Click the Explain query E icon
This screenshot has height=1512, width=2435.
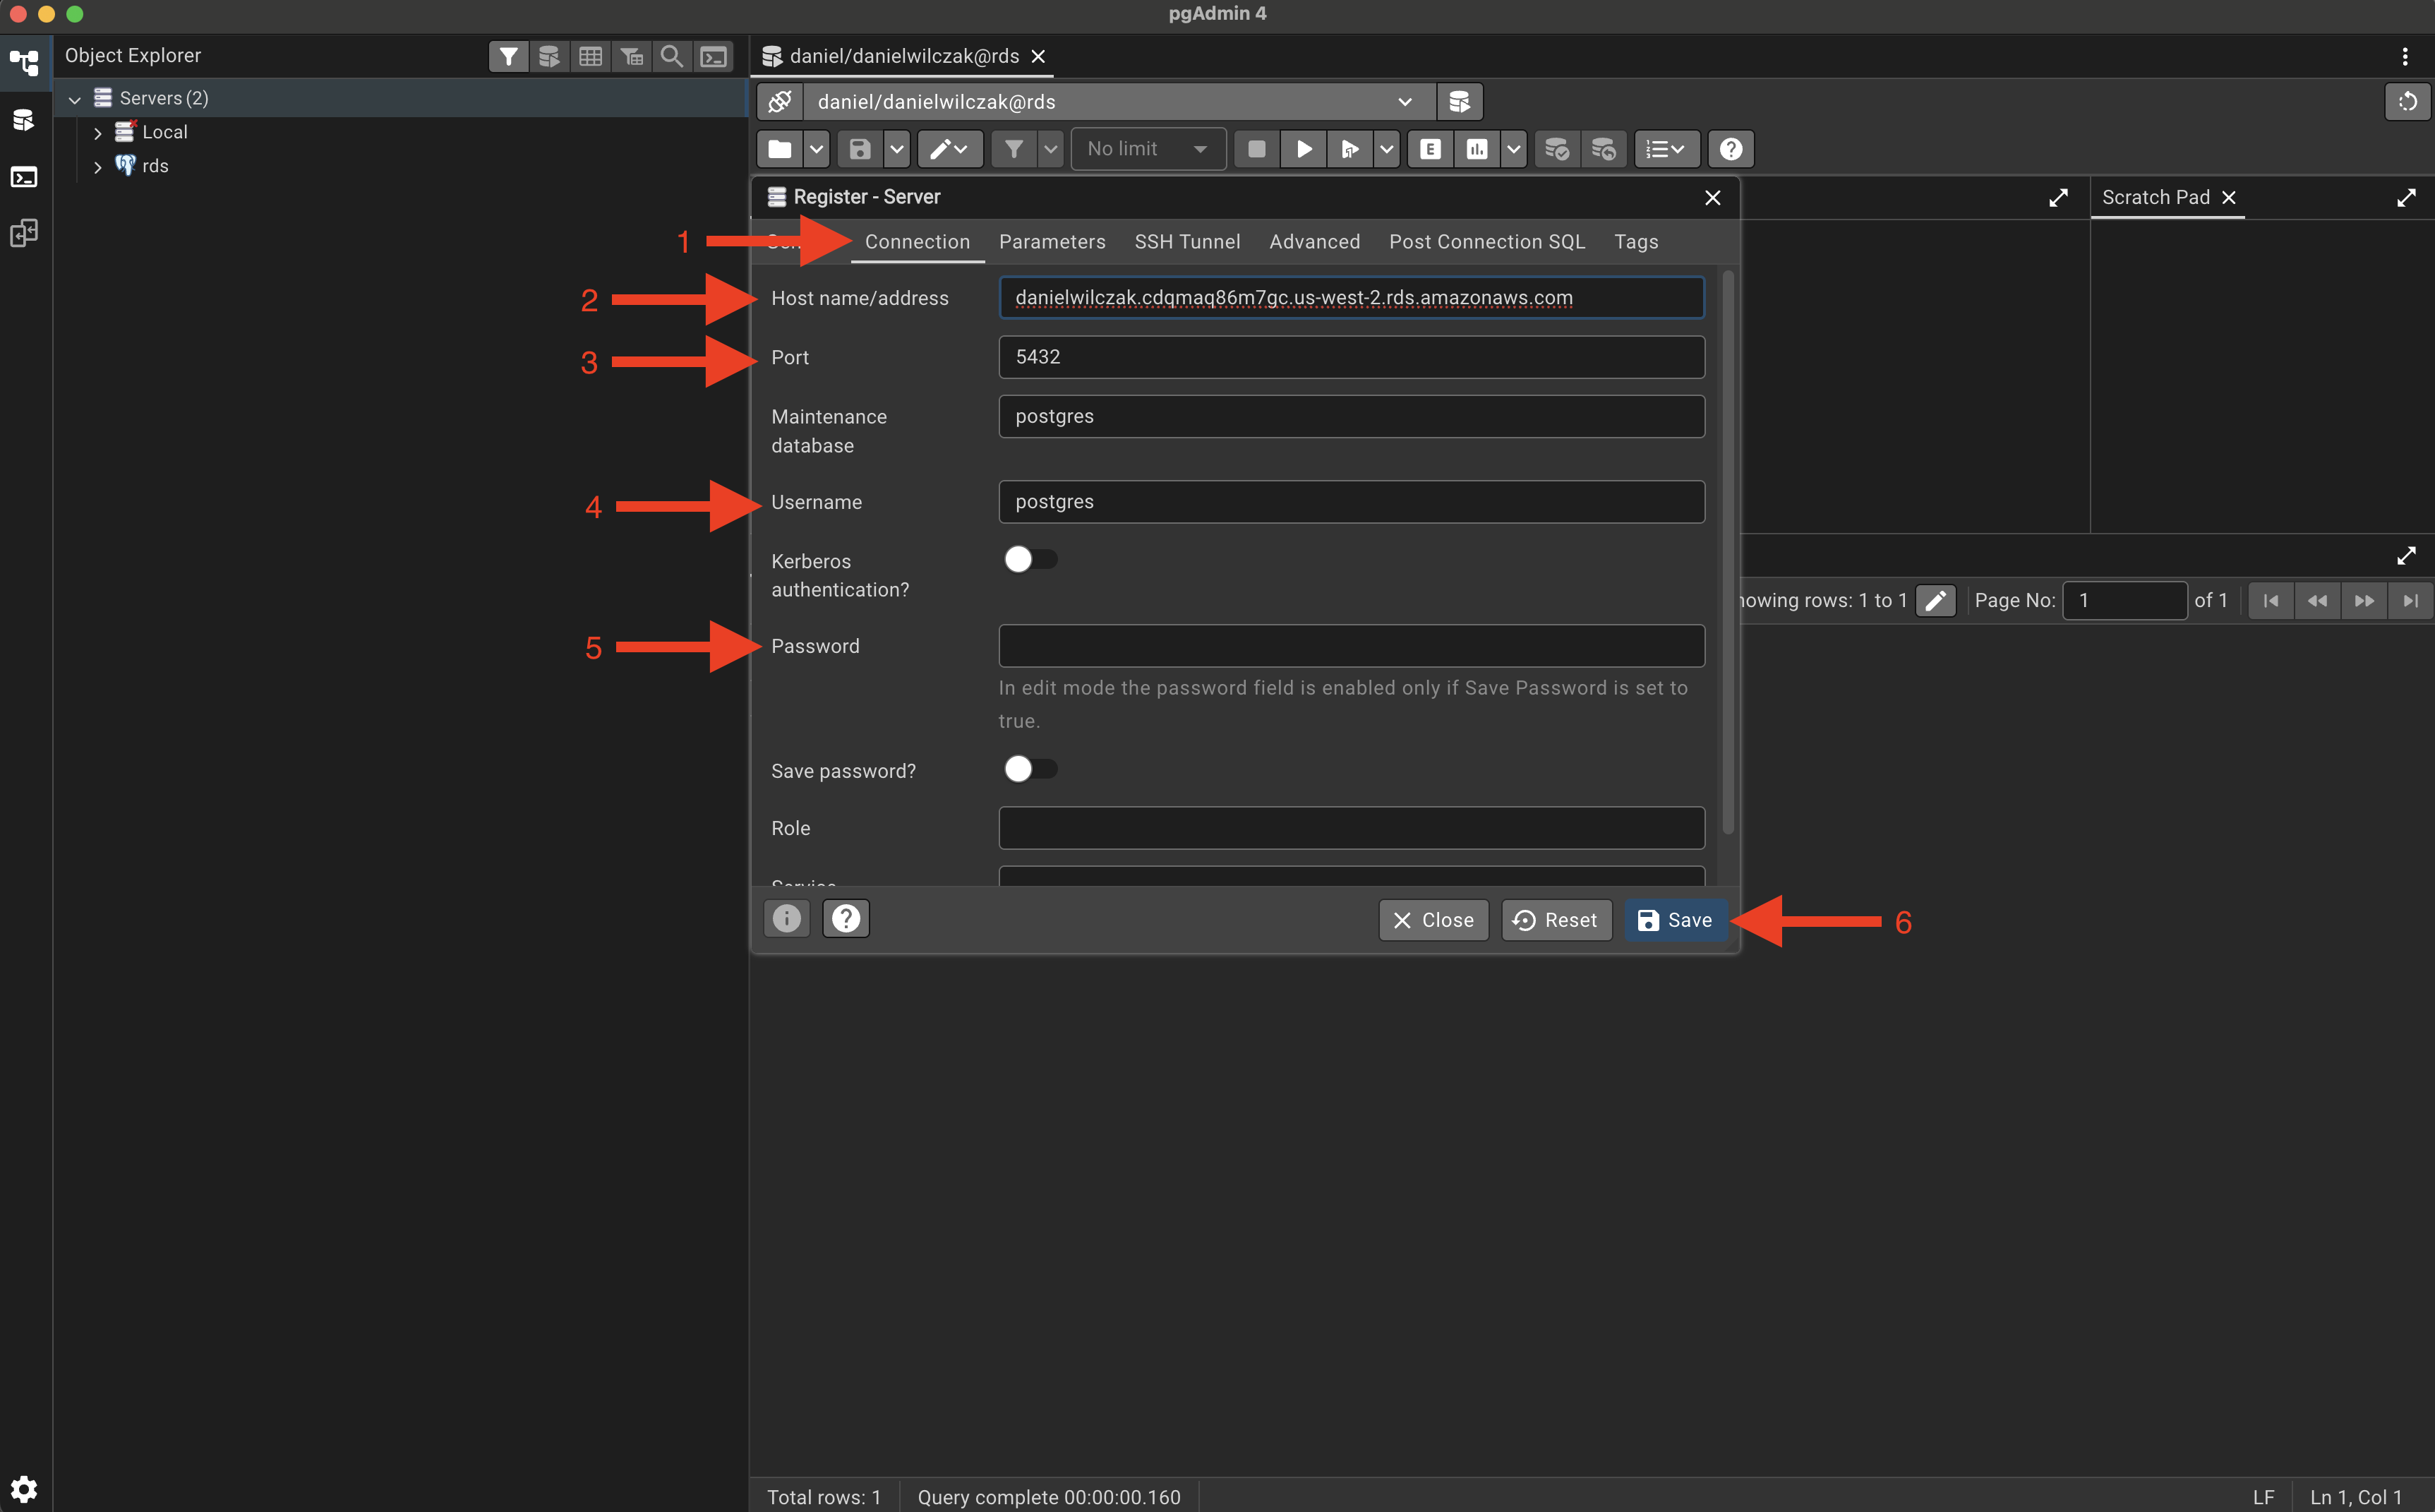pos(1429,149)
